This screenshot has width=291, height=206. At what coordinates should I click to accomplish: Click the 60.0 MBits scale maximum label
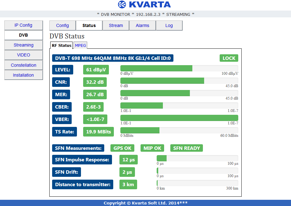point(229,136)
